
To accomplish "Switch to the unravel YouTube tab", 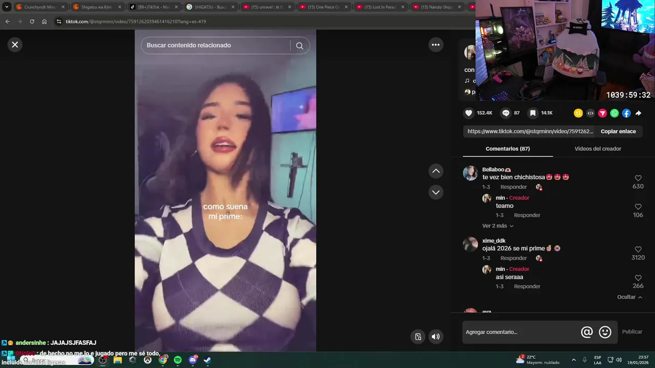I will pyautogui.click(x=267, y=7).
